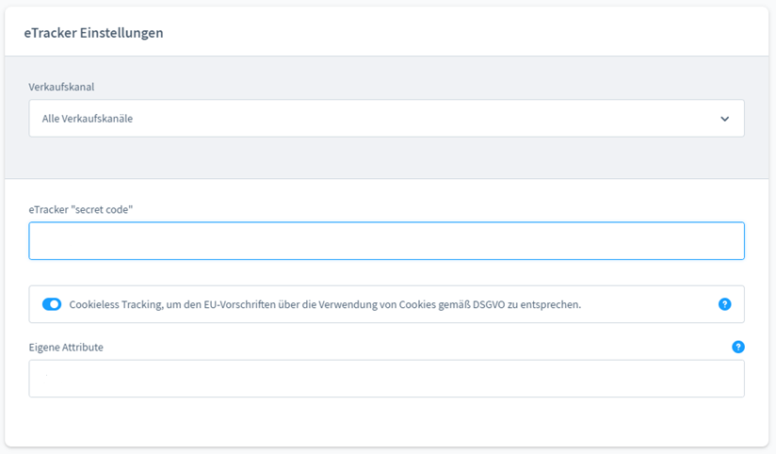Viewport: 776px width, 454px height.
Task: Open help icon for Eigene Attribute
Action: (738, 347)
